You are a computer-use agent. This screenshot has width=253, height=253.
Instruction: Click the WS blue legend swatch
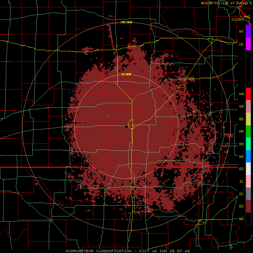coord(248,156)
